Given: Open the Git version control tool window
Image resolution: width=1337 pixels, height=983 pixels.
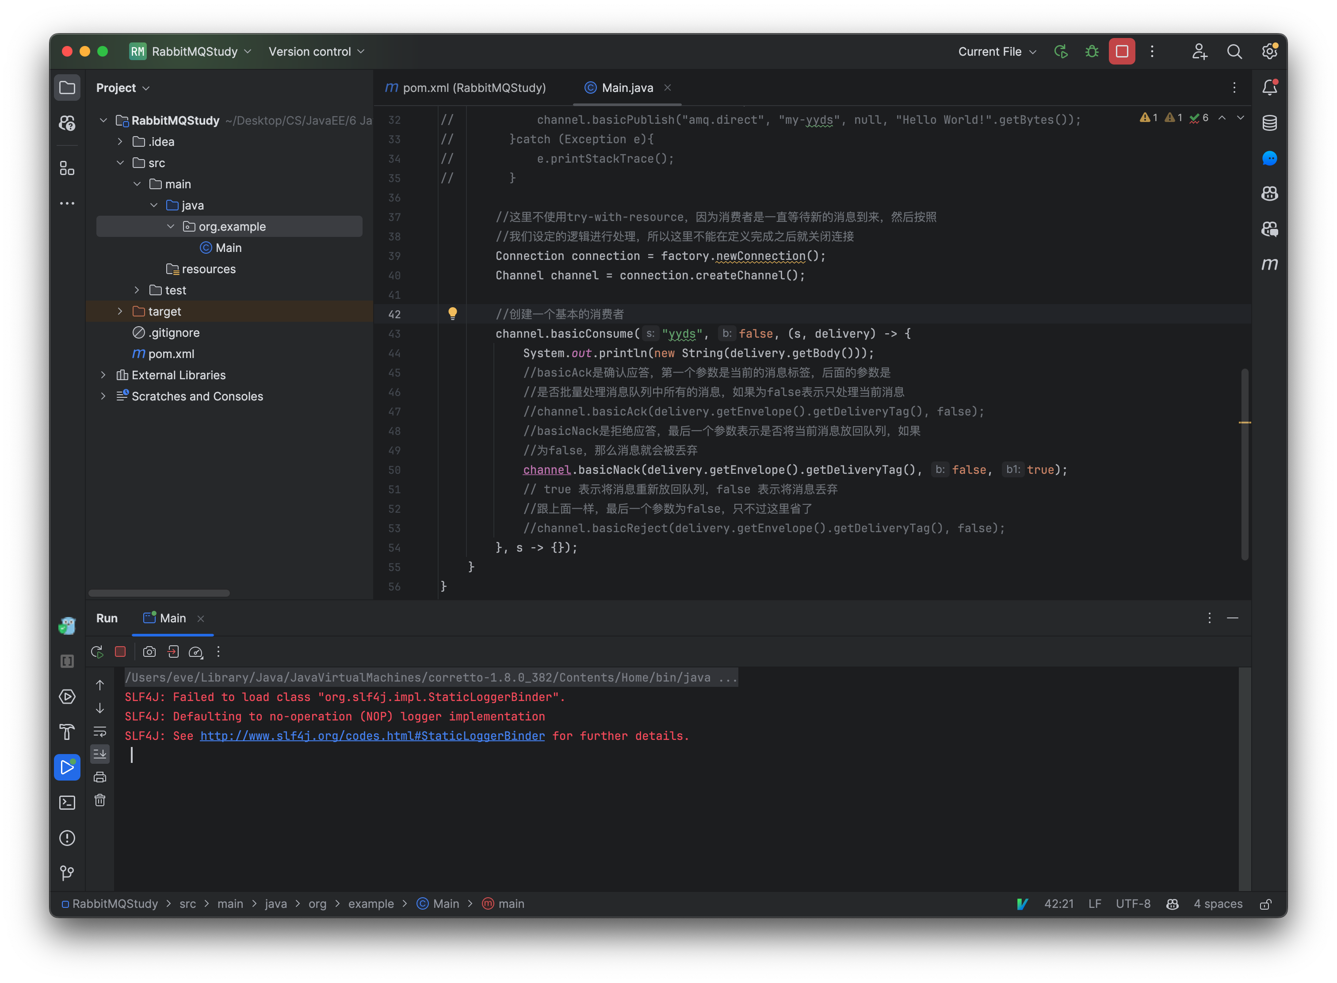Looking at the screenshot, I should coord(67,873).
